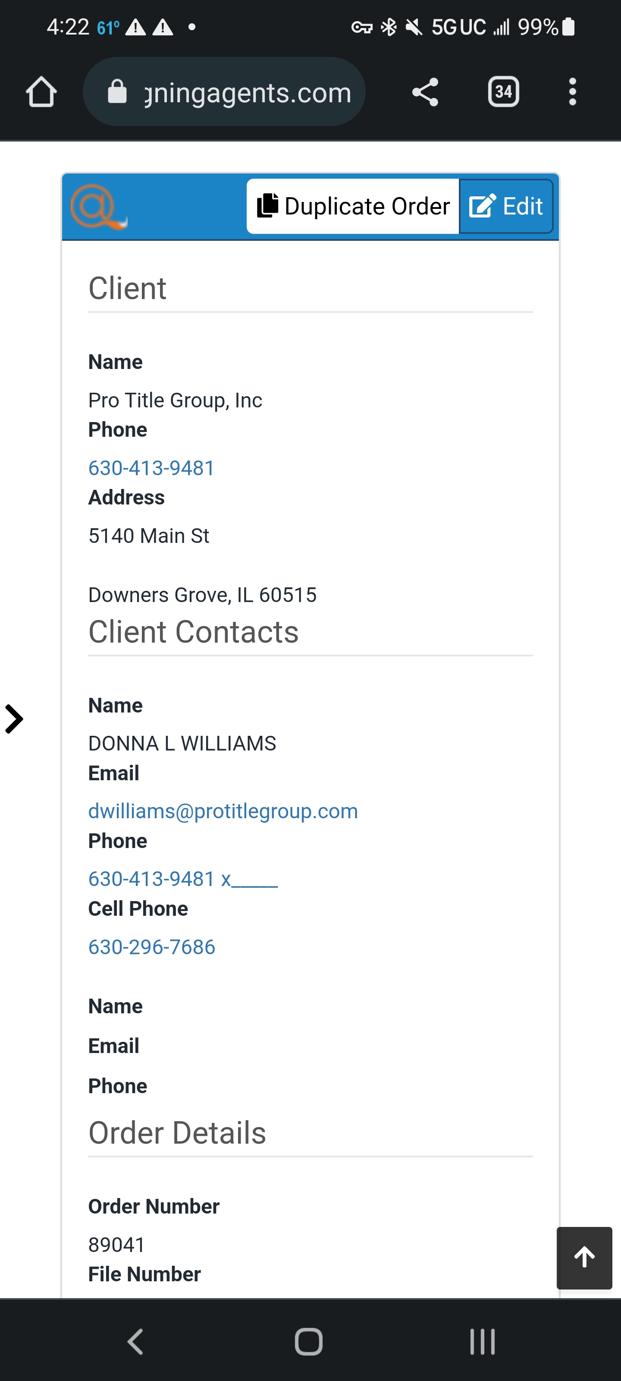Expand the side panel chevron arrow
Image resolution: width=621 pixels, height=1381 pixels.
(x=15, y=719)
